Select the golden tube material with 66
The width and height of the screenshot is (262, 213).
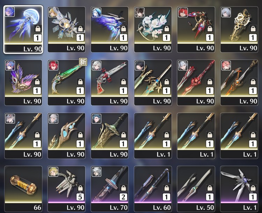click(23, 189)
